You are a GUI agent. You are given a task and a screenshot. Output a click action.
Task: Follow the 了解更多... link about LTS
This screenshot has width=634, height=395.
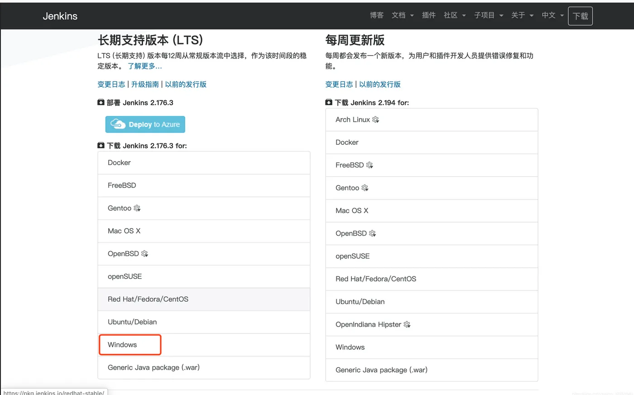click(x=144, y=66)
